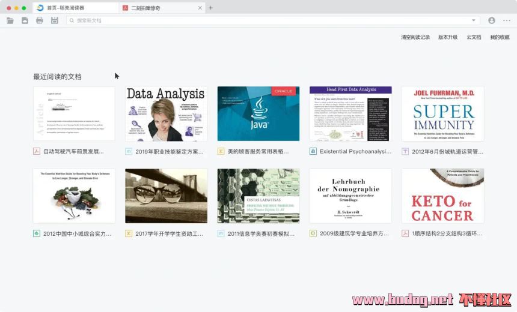The height and width of the screenshot is (312, 517).
Task: Click the save disk toolbar icon
Action: click(x=55, y=20)
